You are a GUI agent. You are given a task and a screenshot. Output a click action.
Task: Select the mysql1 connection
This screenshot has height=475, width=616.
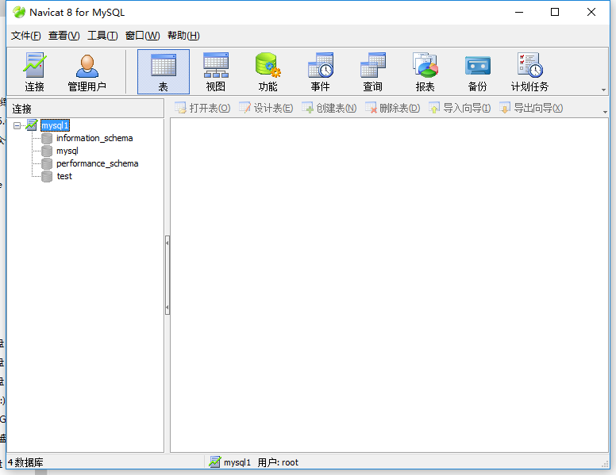click(x=55, y=125)
